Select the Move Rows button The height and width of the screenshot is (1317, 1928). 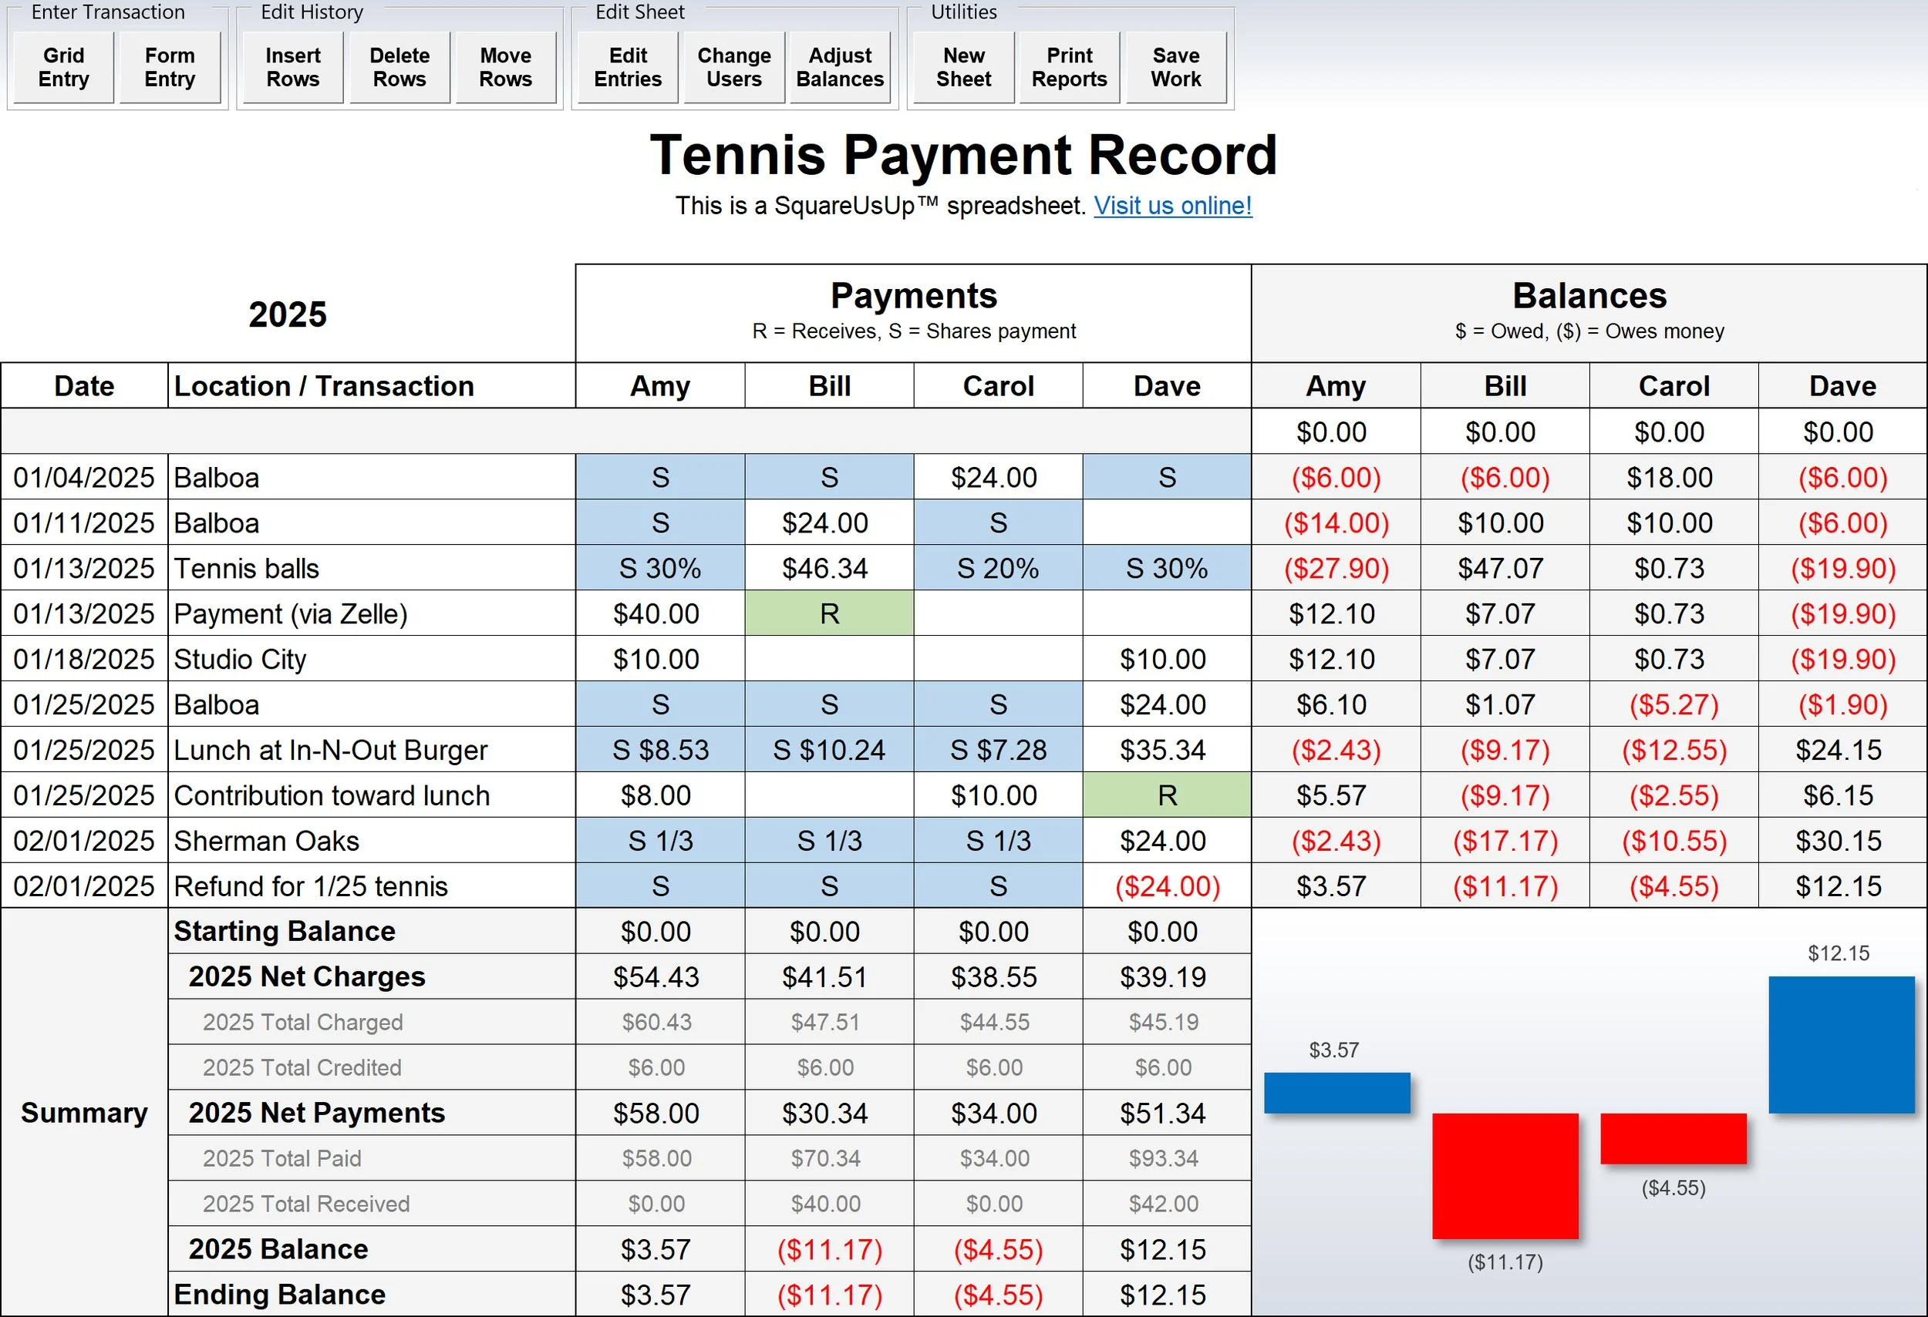(505, 67)
